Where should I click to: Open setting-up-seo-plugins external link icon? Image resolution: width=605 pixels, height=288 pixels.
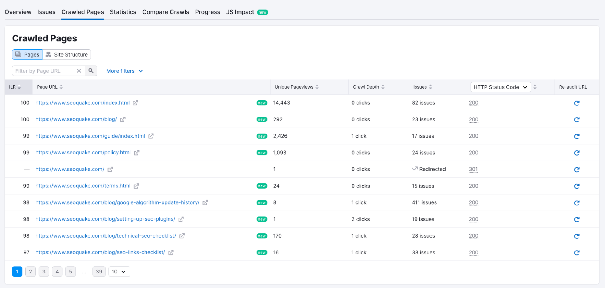pyautogui.click(x=181, y=219)
